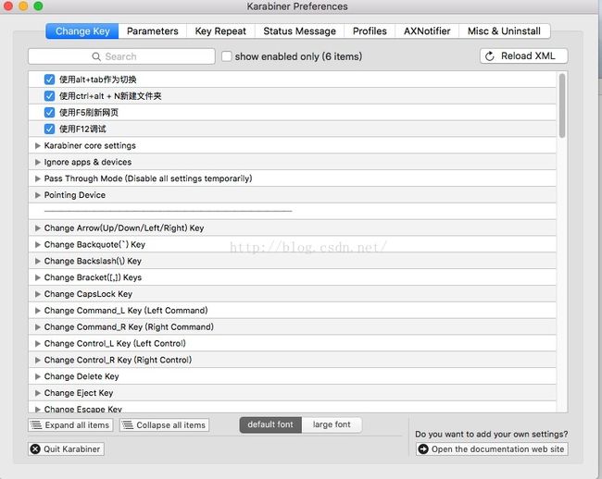Screen dimensions: 602x479
Task: Select the default font option
Action: click(270, 424)
